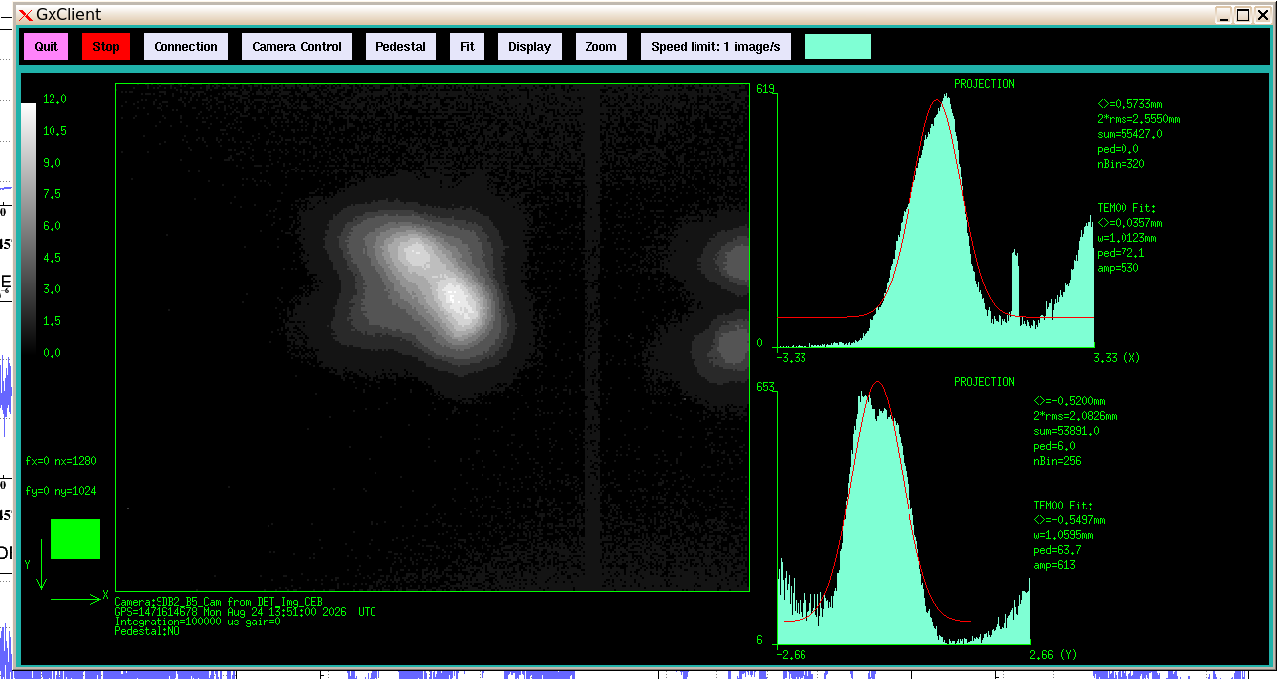Click the 'Pedestal:NO' status text
The image size is (1284, 679).
147,631
